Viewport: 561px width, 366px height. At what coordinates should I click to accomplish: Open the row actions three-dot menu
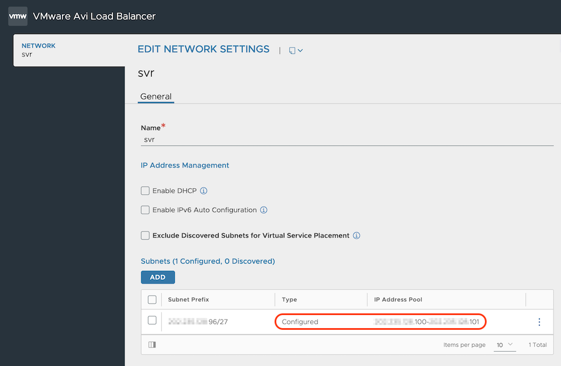539,322
